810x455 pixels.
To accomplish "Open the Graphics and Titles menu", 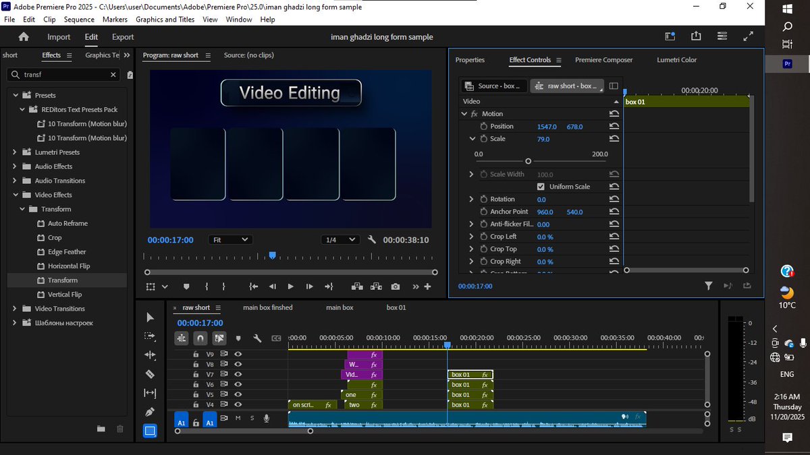I will 165,20.
